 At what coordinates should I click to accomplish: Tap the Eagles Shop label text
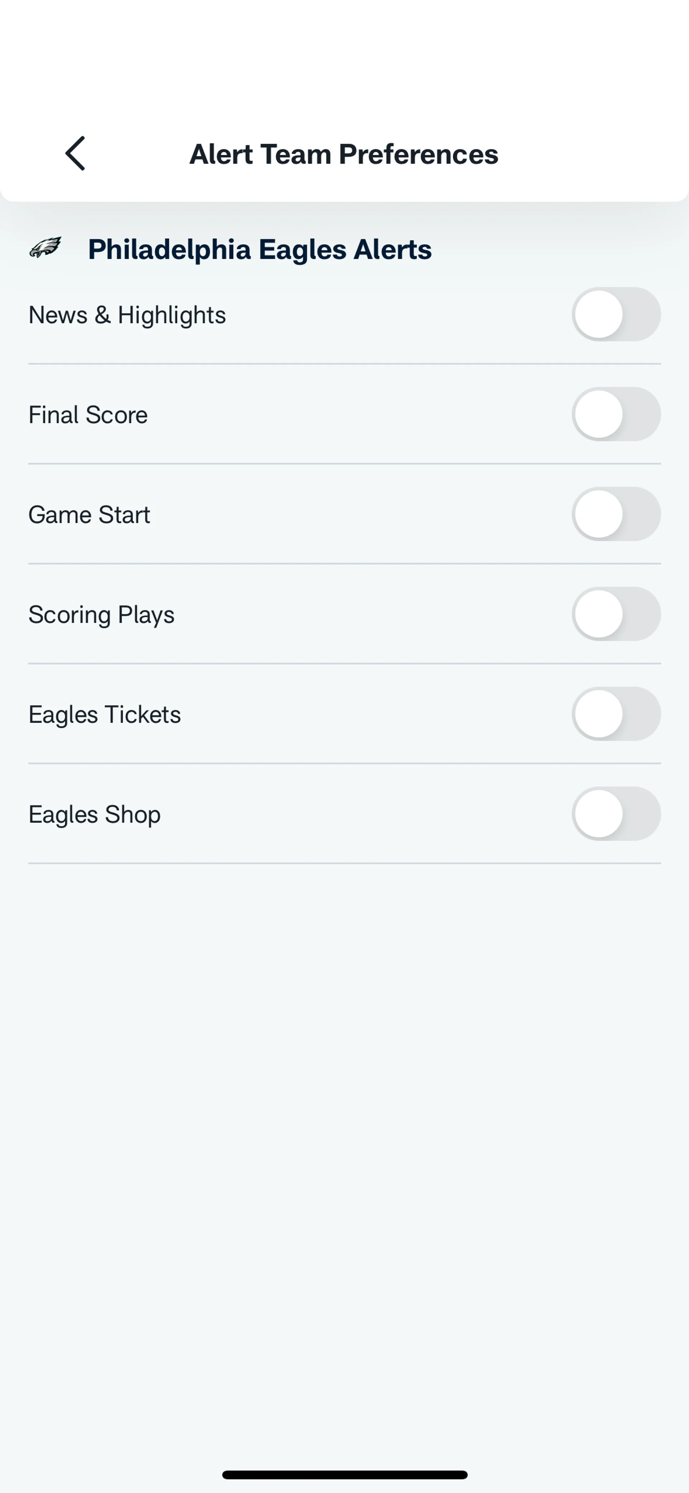click(x=94, y=814)
